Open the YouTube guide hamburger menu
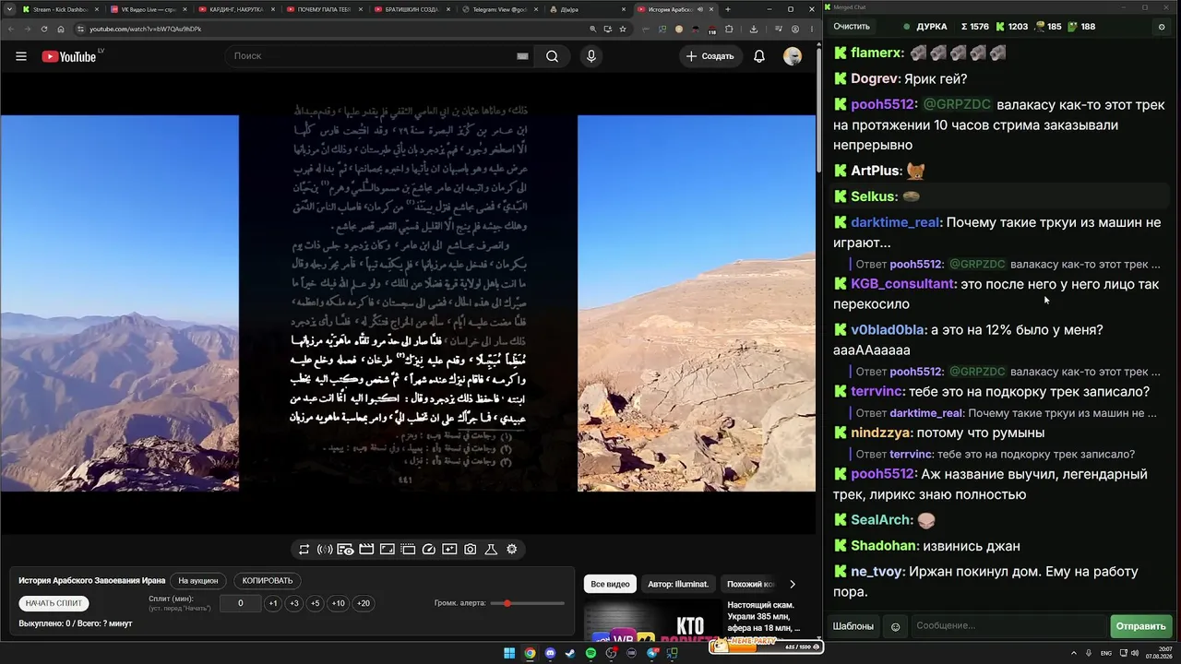1181x664 pixels. [x=21, y=56]
